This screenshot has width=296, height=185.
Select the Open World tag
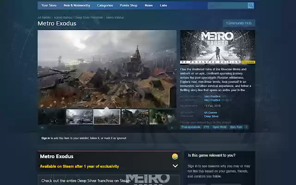(219, 127)
